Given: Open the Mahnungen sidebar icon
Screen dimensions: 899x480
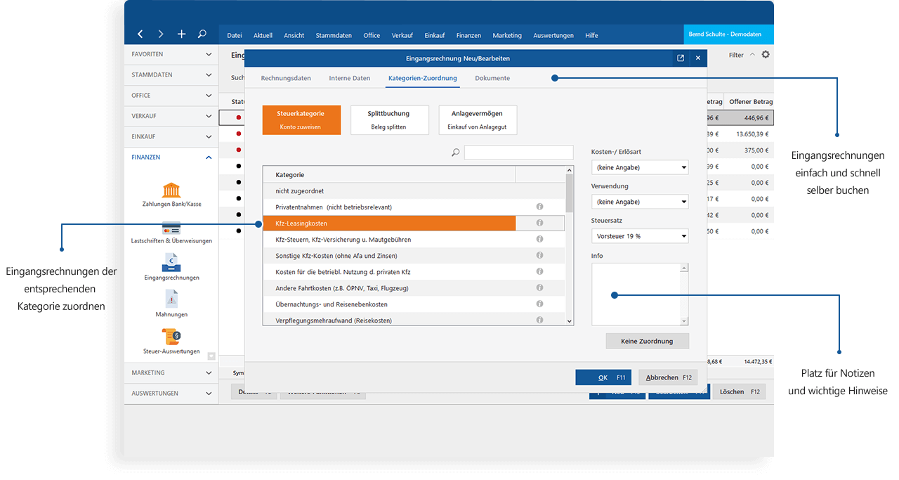Looking at the screenshot, I should [171, 300].
